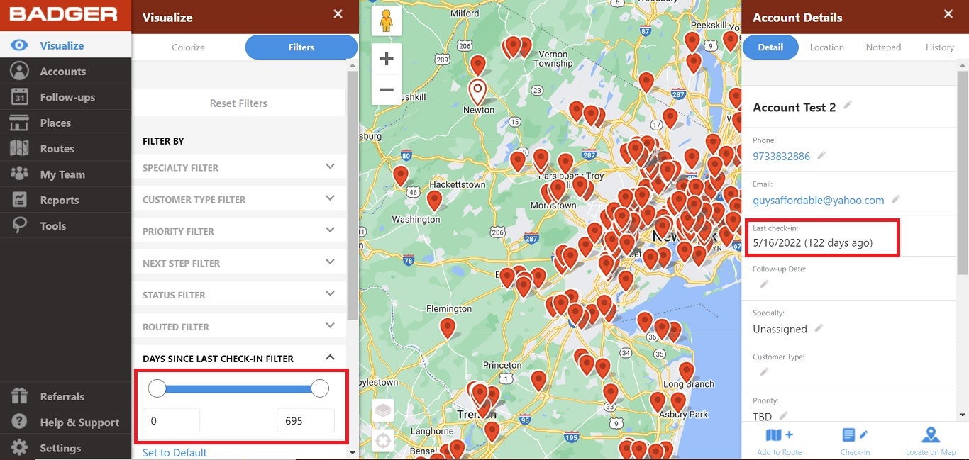Viewport: 969px width, 460px height.
Task: Open Help & Support question icon
Action: [x=19, y=422]
